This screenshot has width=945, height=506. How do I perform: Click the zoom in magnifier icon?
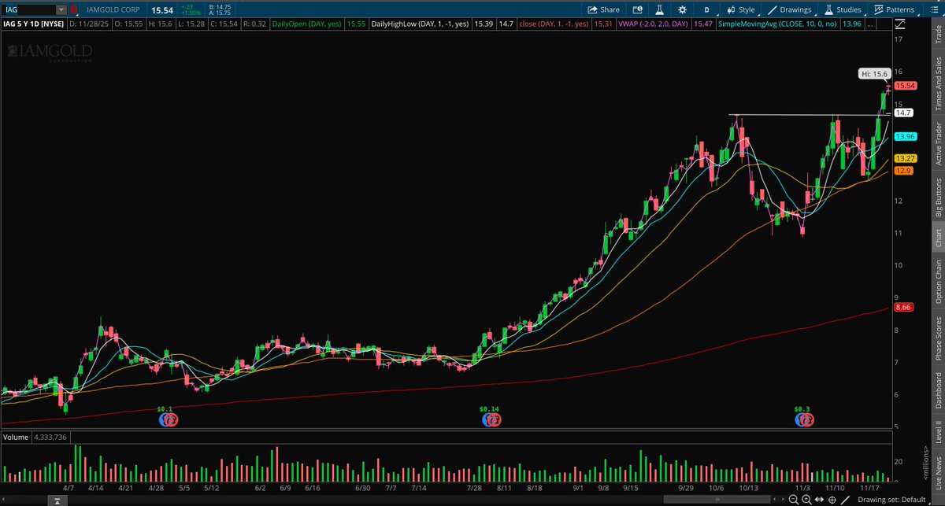coord(808,500)
